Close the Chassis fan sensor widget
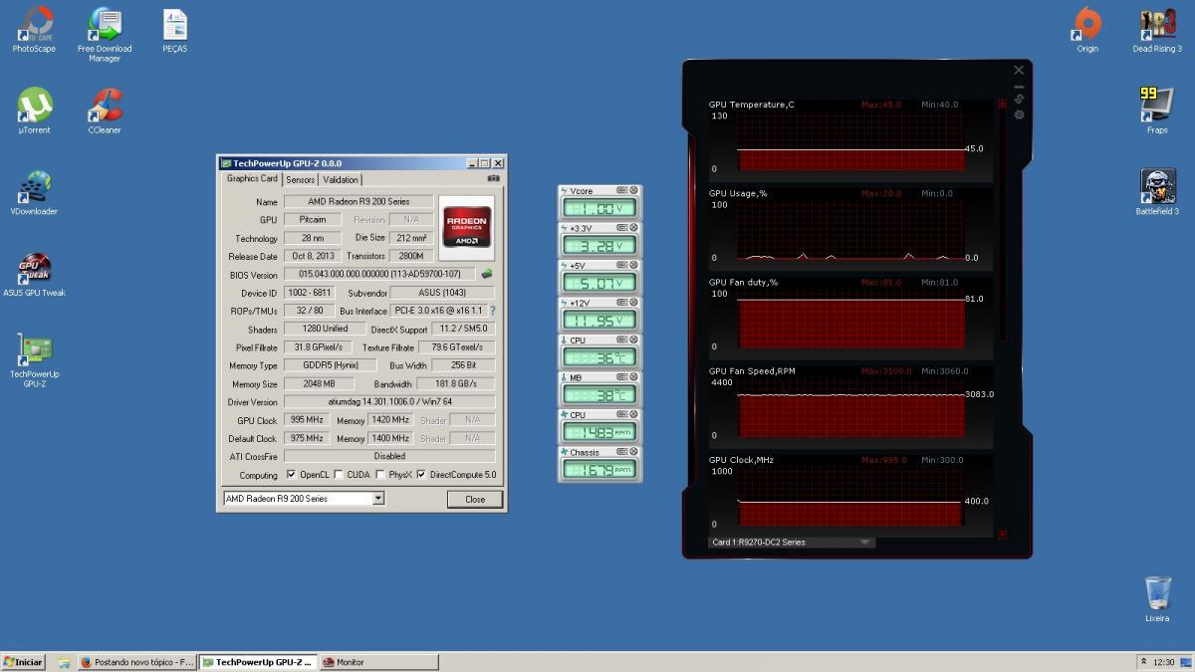Image resolution: width=1195 pixels, height=672 pixels. [634, 452]
